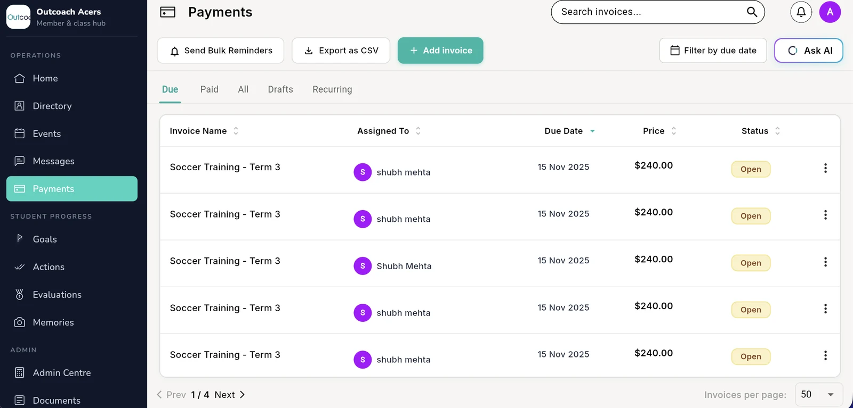Open the Directory sidebar item

[72, 106]
